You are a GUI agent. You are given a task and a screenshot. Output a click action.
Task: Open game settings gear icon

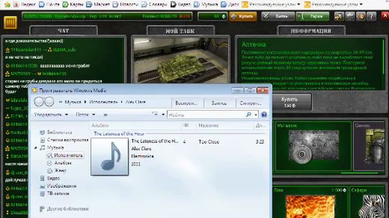click(350, 16)
